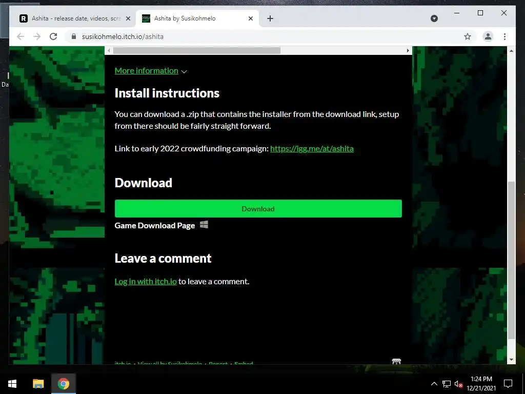Open a new browser tab
Viewport: 525px width, 394px height.
[270, 18]
